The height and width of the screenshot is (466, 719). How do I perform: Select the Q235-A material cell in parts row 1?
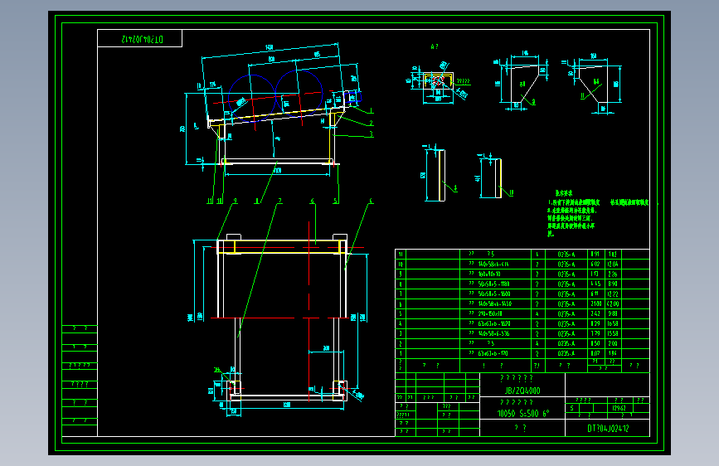(x=566, y=353)
